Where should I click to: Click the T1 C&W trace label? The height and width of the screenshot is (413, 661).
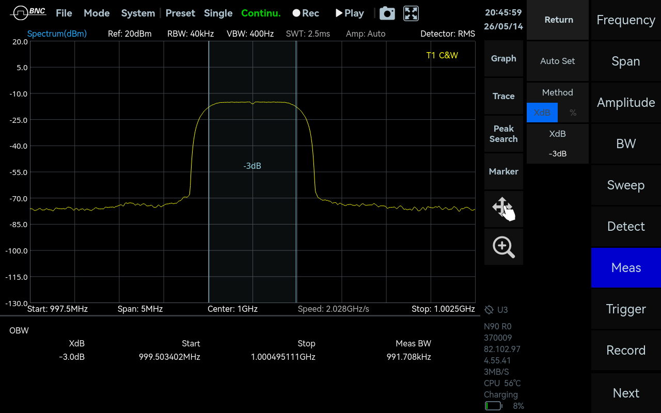click(x=442, y=55)
